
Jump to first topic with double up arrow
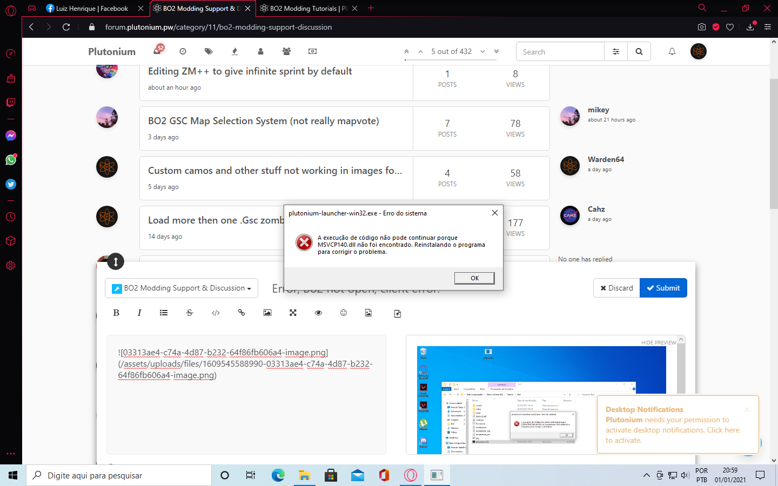[406, 51]
